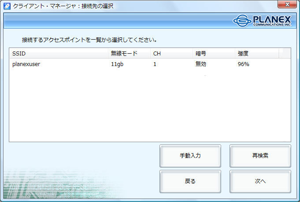
Task: Proceed with 次へ button
Action: pos(260,181)
